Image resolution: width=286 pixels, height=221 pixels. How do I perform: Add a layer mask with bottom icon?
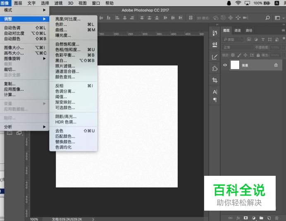pos(245,218)
